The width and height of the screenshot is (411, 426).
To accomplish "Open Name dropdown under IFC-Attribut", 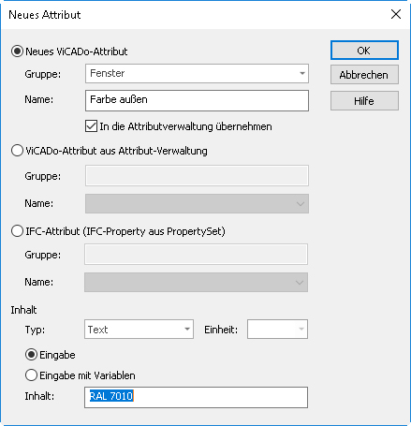I will [196, 282].
